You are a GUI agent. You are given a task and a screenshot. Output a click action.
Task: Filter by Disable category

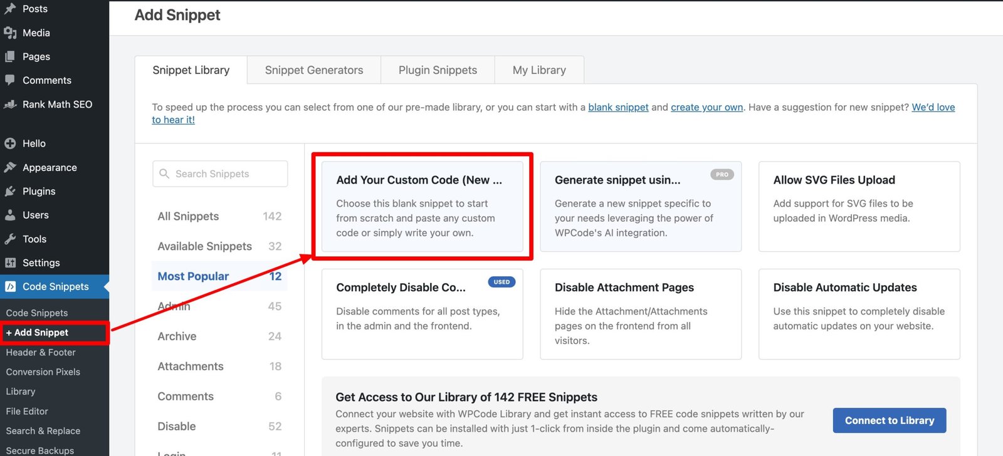pyautogui.click(x=219, y=427)
